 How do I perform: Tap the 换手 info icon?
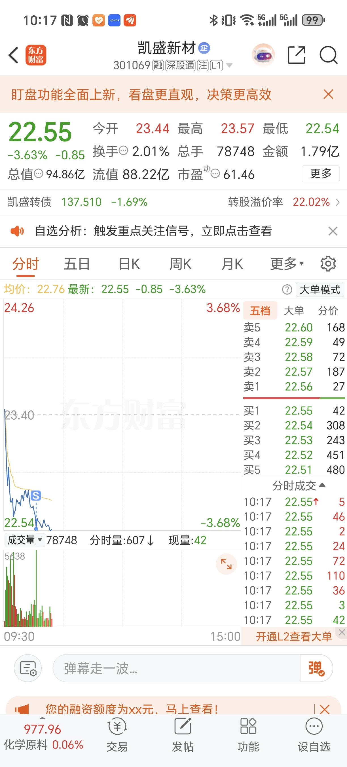coord(123,150)
